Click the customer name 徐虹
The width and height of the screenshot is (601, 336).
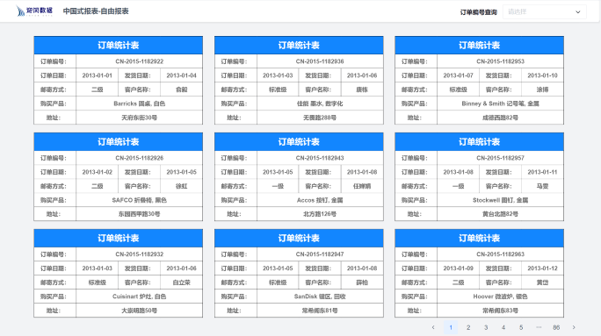(182, 186)
